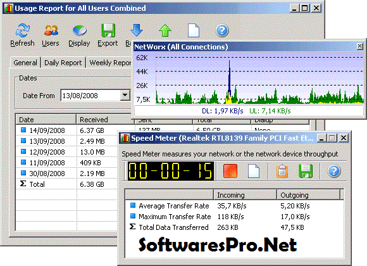Click the Outgoing column header in Speed Meter
Screen dimensions: 367x266
pos(309,195)
